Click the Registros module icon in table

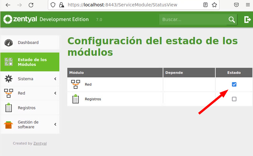(76, 99)
